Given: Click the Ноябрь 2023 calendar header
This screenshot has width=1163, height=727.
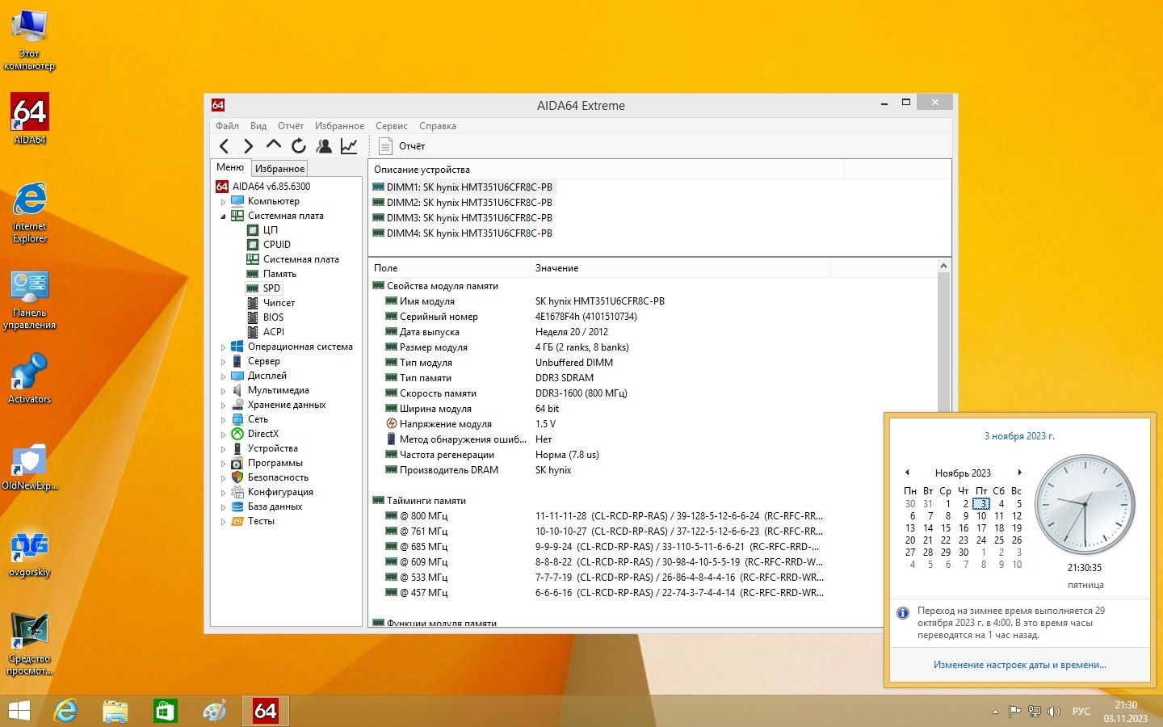Looking at the screenshot, I should click(x=963, y=473).
